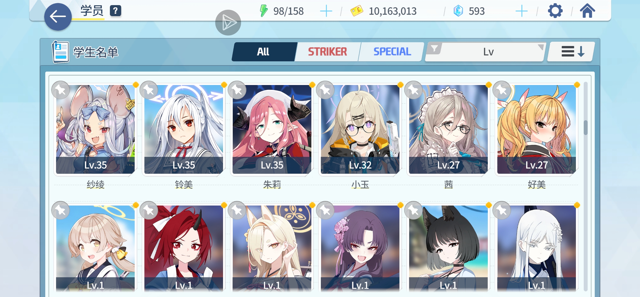Add gems with the plus beside 593

521,11
